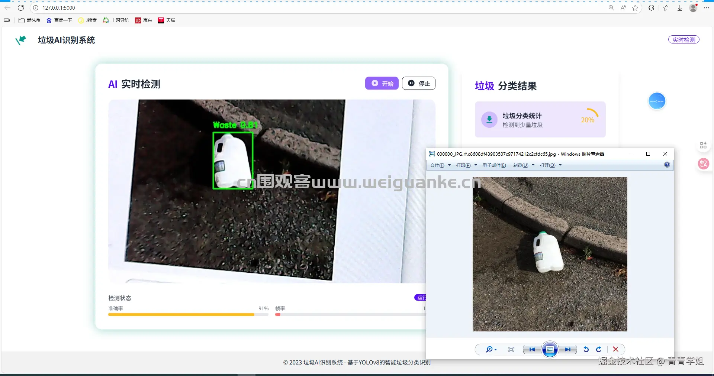This screenshot has height=376, width=714.
Task: Open 打印(P) menu in Photo Viewer
Action: pyautogui.click(x=466, y=165)
